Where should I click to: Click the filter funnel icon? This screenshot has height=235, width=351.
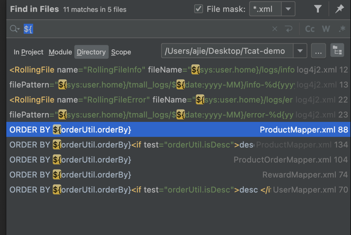click(x=318, y=9)
